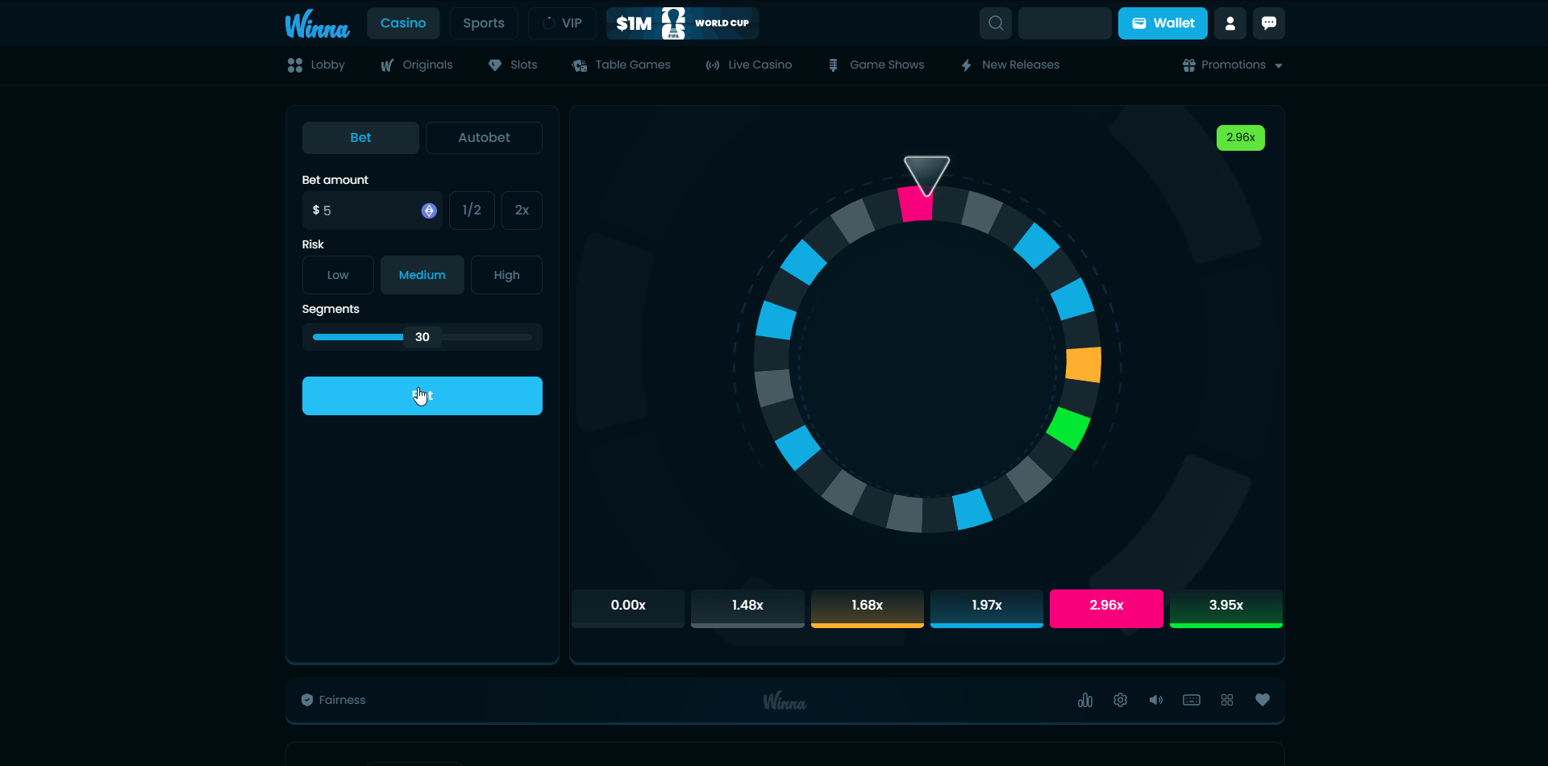This screenshot has height=766, width=1548.
Task: Open currency selector in bet amount
Action: pyautogui.click(x=429, y=210)
